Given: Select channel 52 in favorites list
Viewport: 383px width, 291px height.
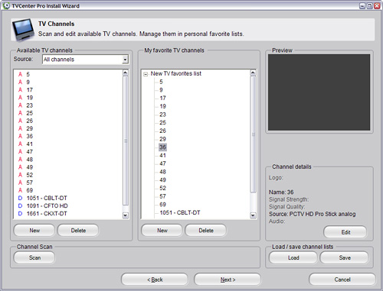Looking at the screenshot, I should 162,188.
